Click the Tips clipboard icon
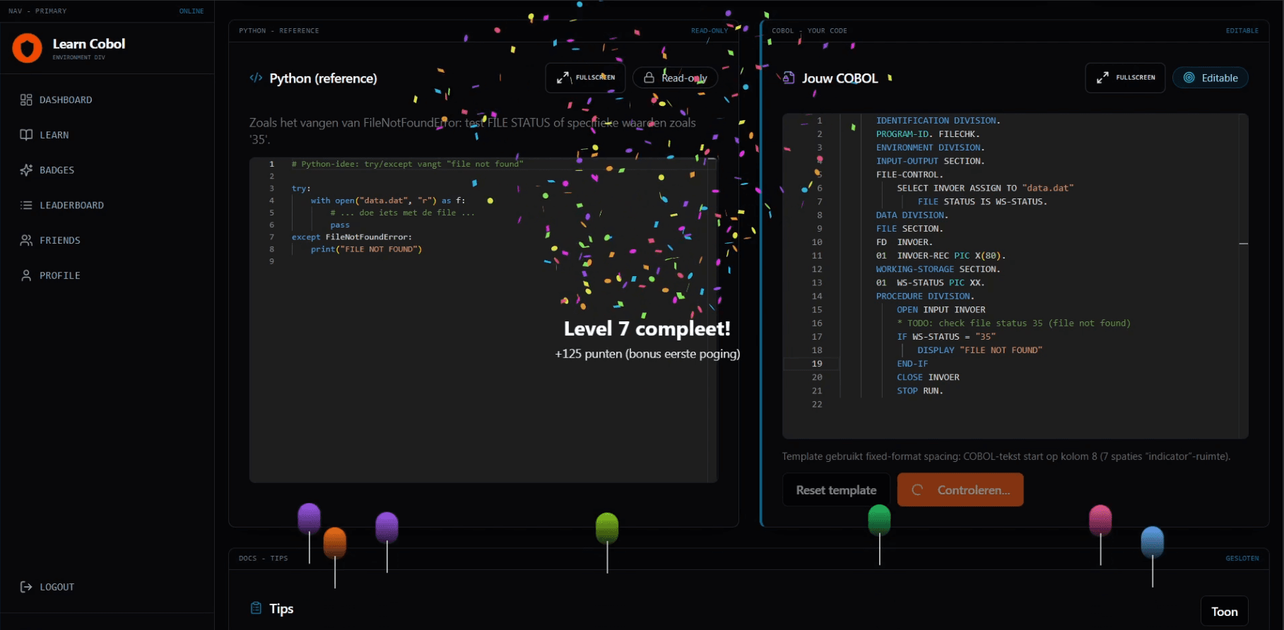This screenshot has width=1284, height=630. point(256,608)
